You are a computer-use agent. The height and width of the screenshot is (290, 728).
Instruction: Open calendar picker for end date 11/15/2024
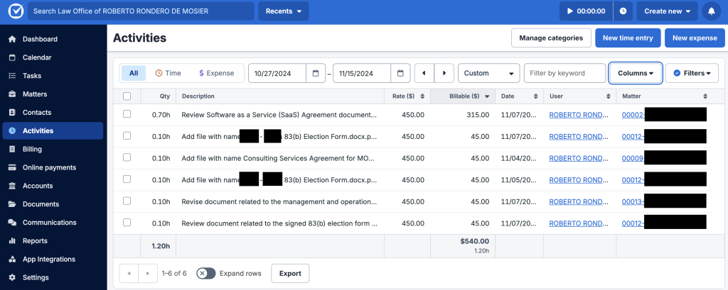pyautogui.click(x=401, y=73)
